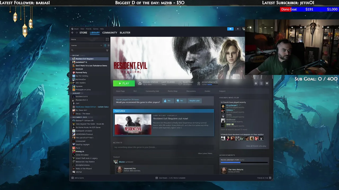
Task: Open the Help menu
Action: [x=102, y=29]
